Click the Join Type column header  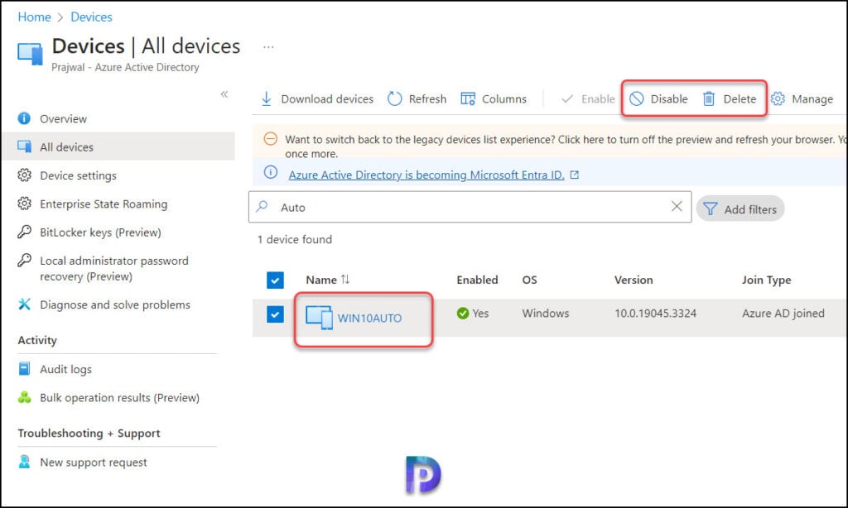766,280
